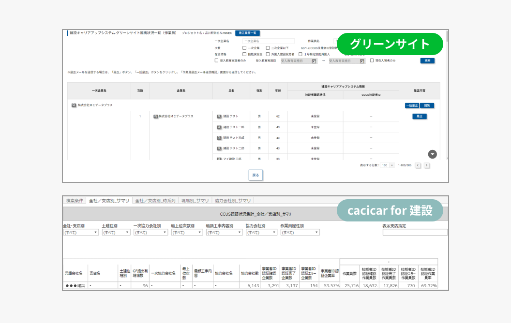
Task: Click the magnifier icon for 建設 テスト一郎
Action: 219,127
